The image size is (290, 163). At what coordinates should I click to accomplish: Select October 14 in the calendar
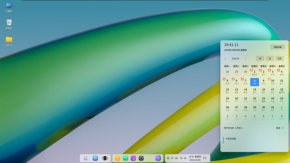pyautogui.click(x=245, y=91)
